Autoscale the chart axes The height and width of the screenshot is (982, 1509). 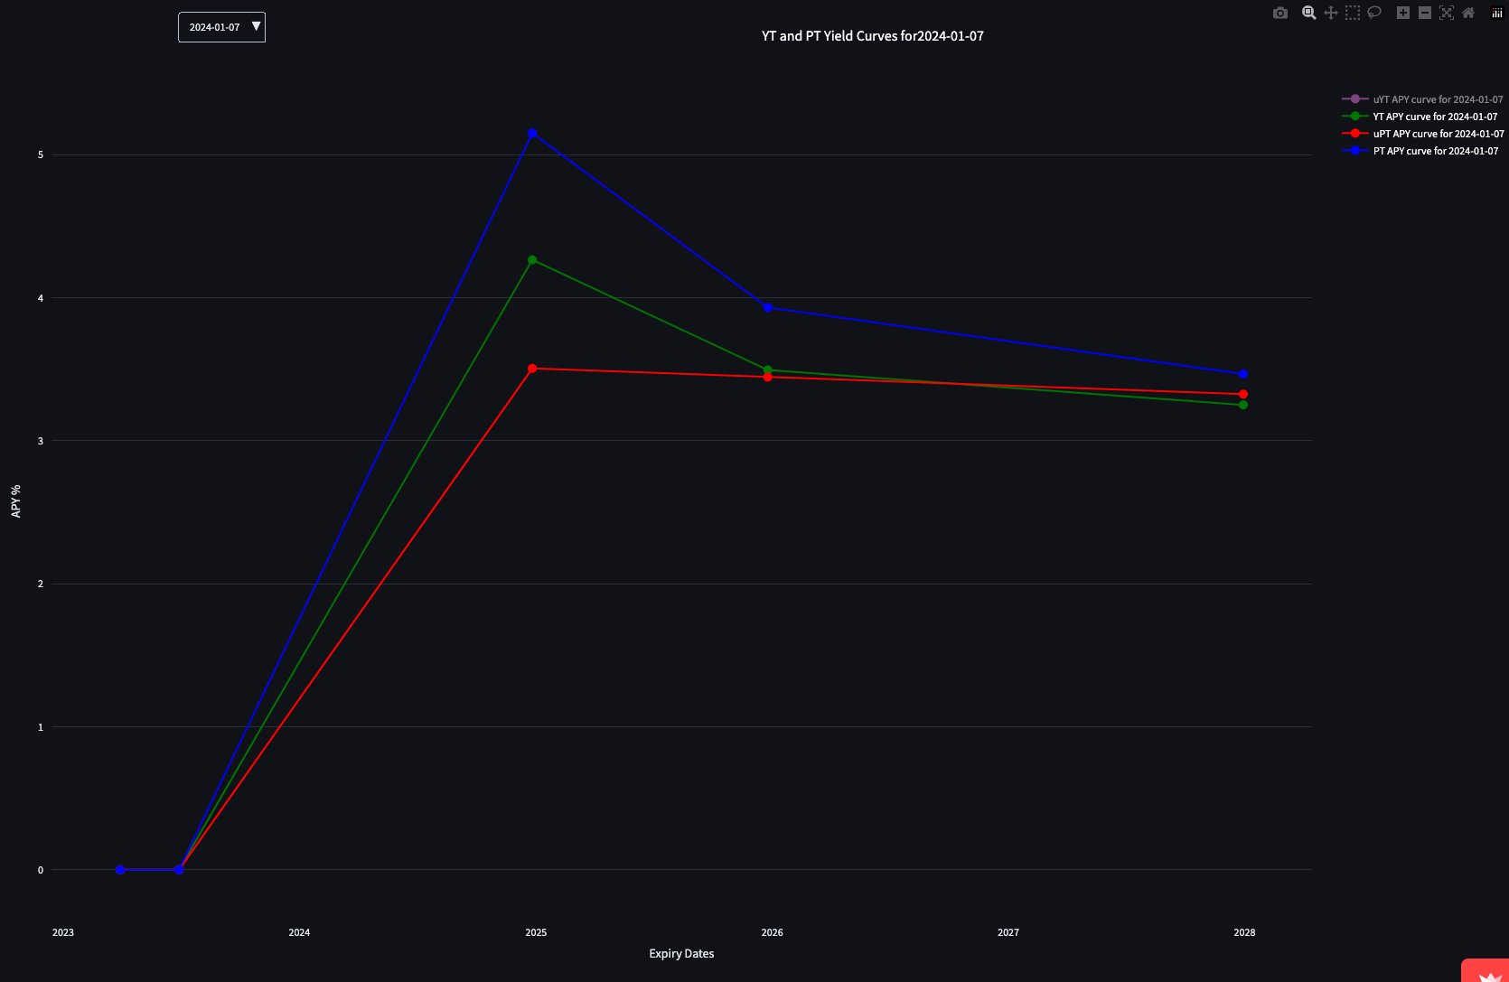[1447, 13]
